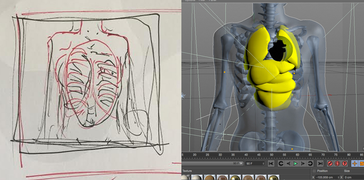Viewport: 364px width, 180px height.
Task: Open the Filter menu in the viewport
Action: tap(202, 1)
